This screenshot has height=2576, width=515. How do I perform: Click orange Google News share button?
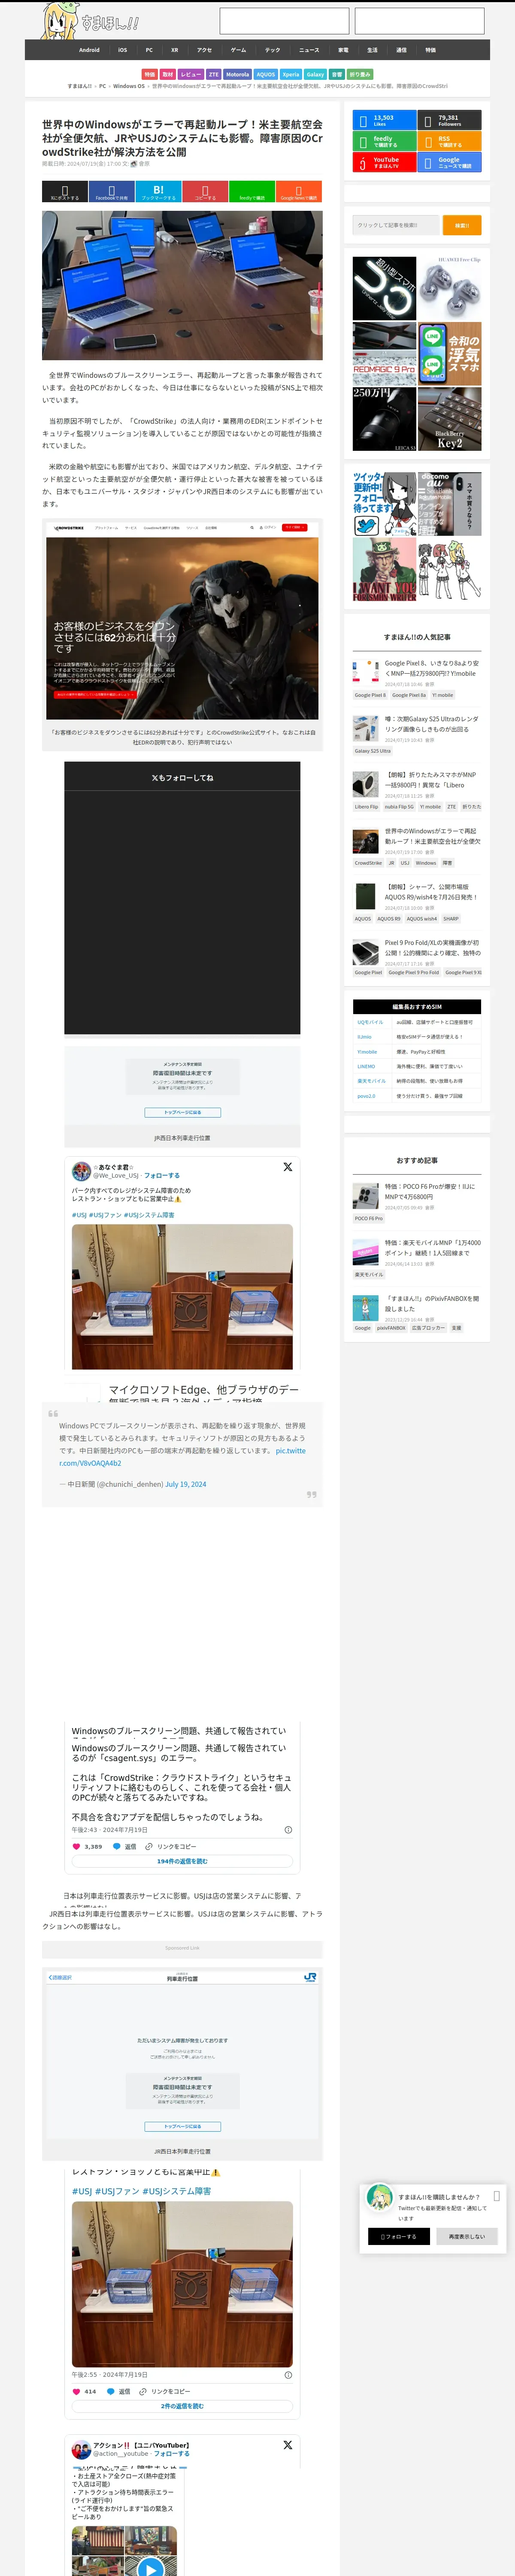coord(299,192)
